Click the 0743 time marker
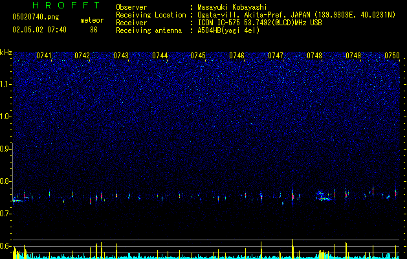The height and width of the screenshot is (259, 407). pos(121,56)
